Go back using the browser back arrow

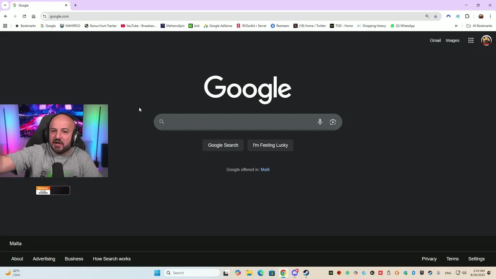[5, 16]
